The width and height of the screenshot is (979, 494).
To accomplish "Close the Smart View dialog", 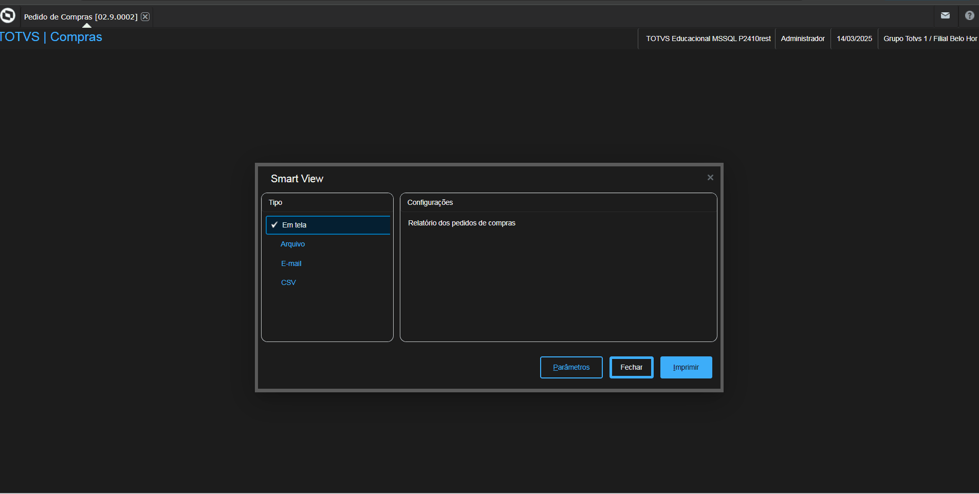I will [x=710, y=177].
